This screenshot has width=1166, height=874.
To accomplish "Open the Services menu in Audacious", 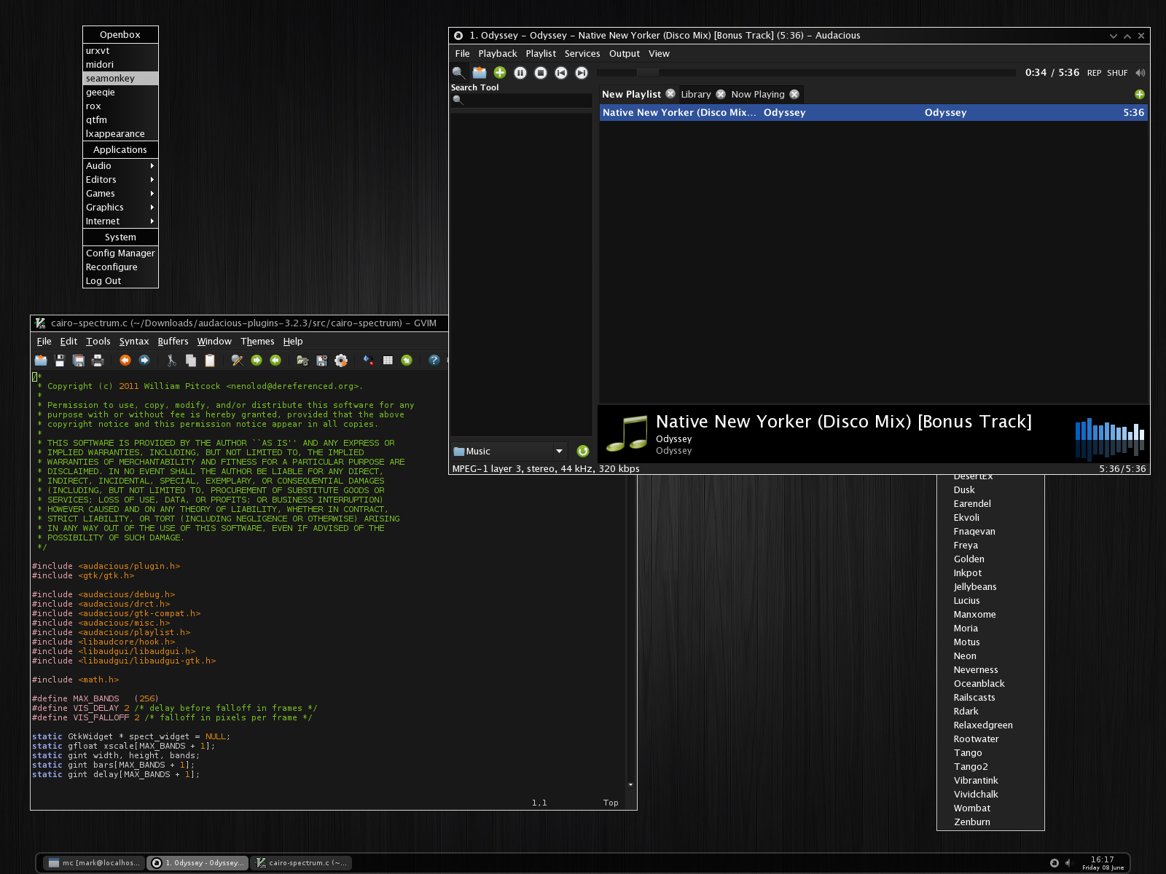I will [x=582, y=54].
